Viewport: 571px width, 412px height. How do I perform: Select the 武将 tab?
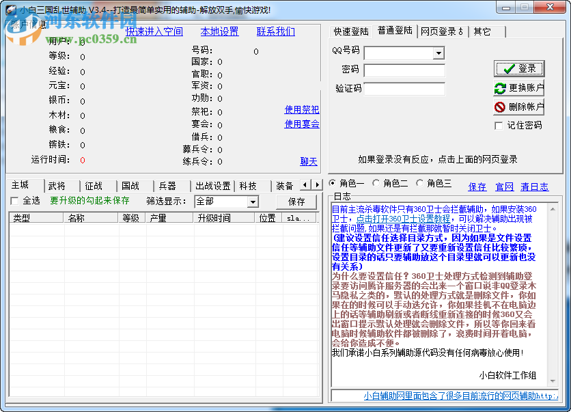pos(61,186)
